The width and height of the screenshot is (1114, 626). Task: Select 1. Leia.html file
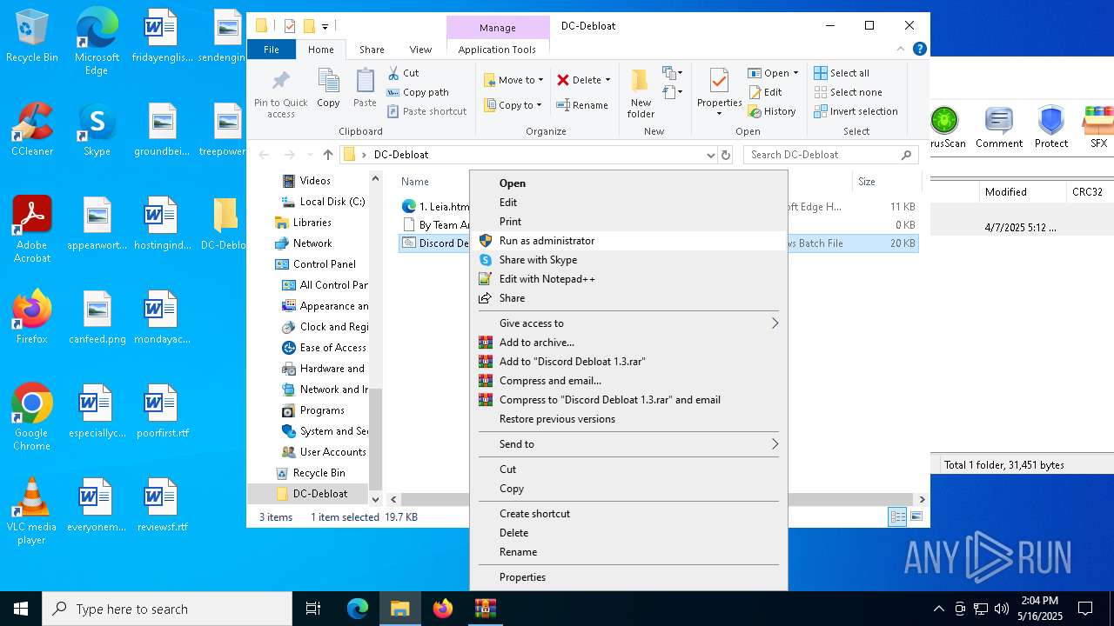point(436,207)
